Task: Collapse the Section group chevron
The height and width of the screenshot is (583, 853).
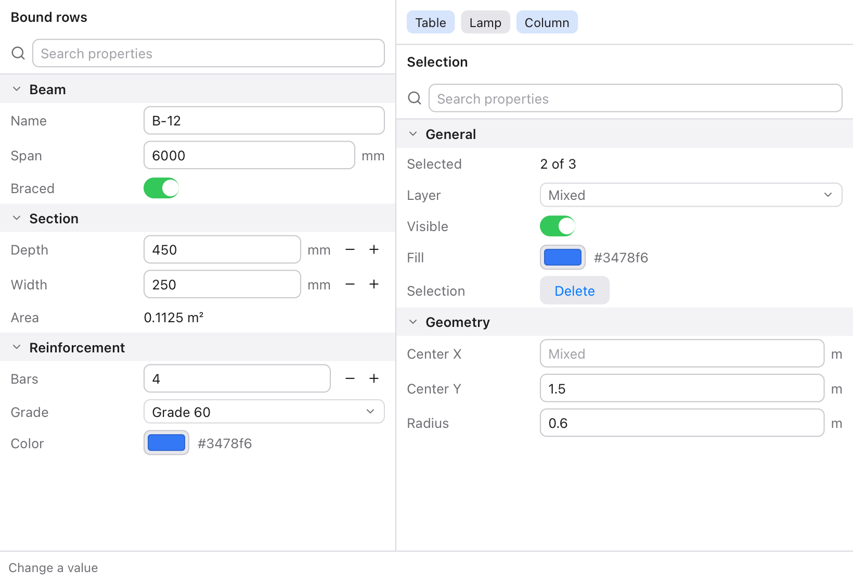Action: [17, 218]
